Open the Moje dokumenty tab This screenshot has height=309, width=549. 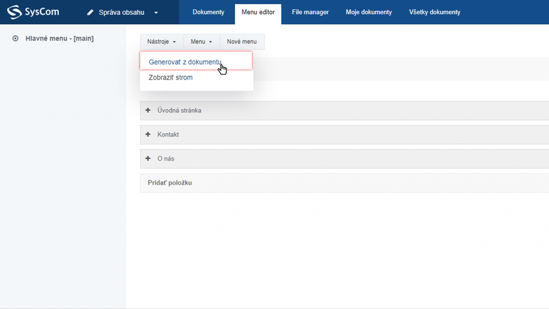tap(368, 12)
